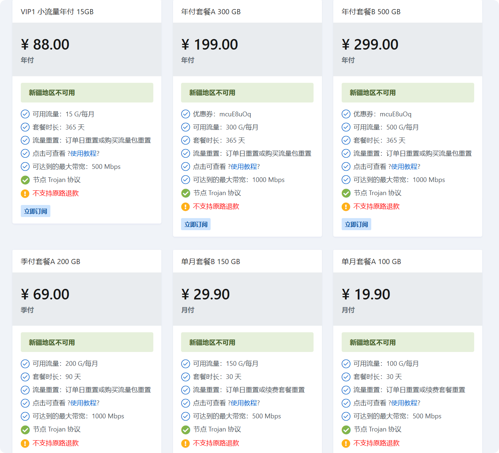
Task: Open 使用教程 link in 季付套餐A card
Action: point(84,403)
